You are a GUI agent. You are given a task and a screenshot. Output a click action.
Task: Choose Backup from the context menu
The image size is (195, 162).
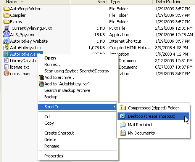point(78,97)
